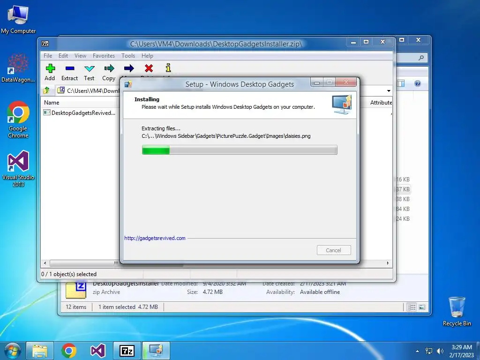This screenshot has width=480, height=360.
Task: Open the Tools menu in 7-Zip
Action: point(128,56)
